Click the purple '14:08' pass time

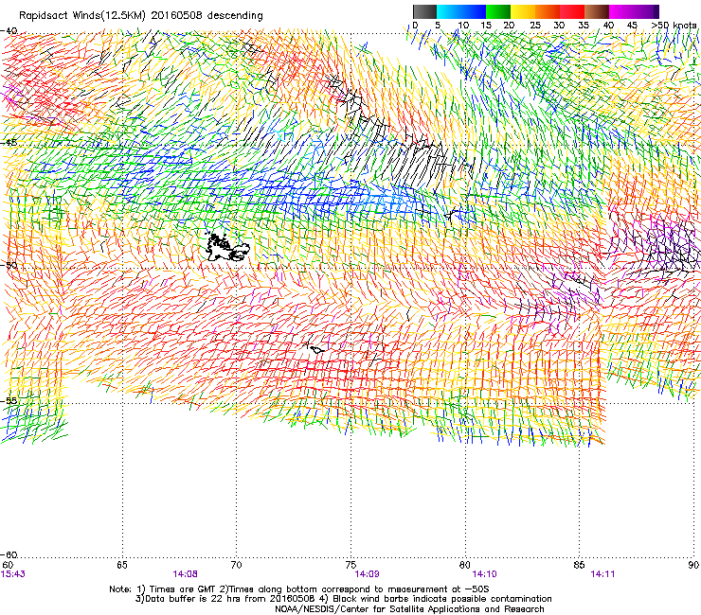point(185,574)
